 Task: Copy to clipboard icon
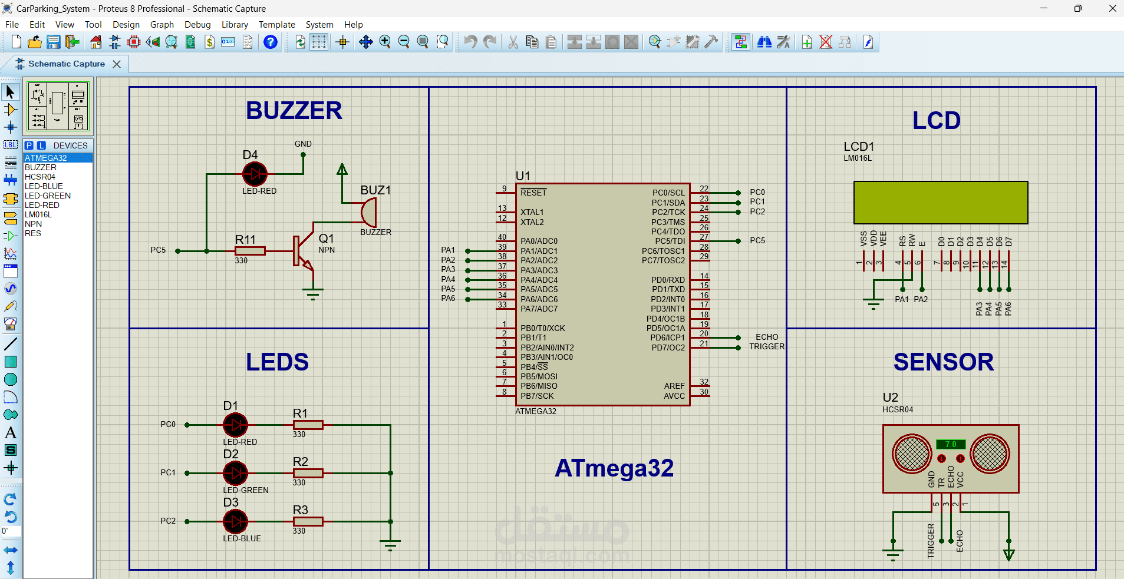(532, 42)
